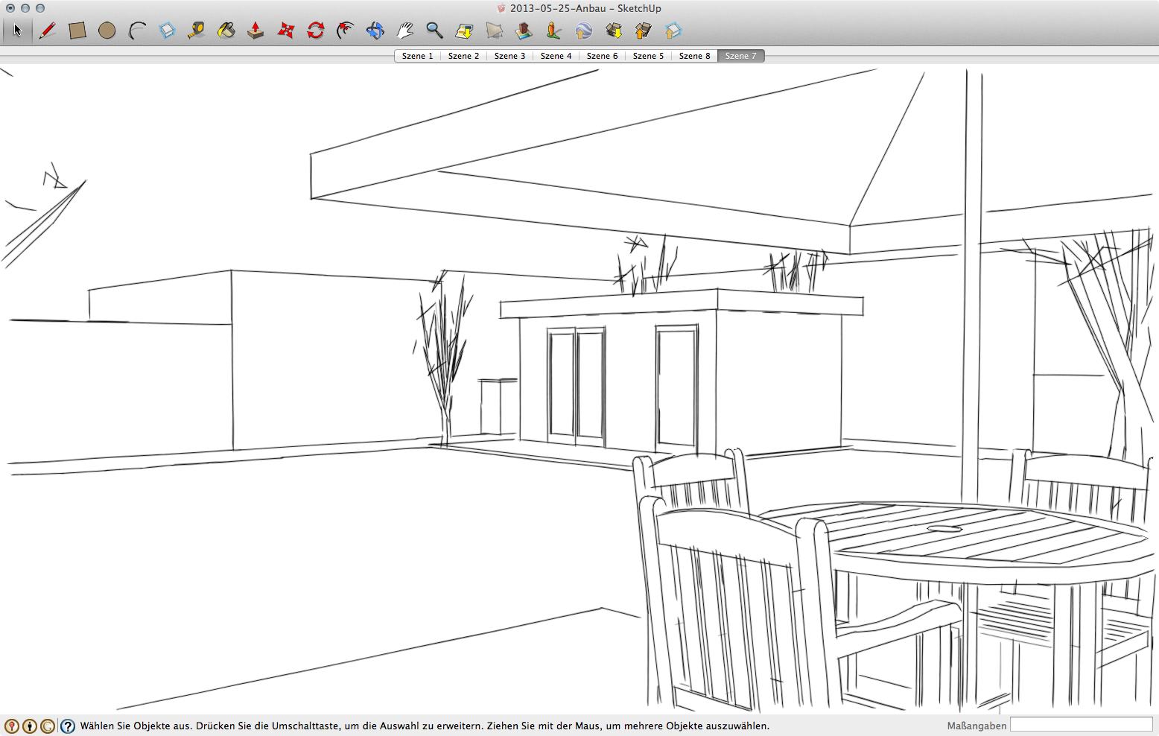This screenshot has height=736, width=1159.
Task: Click the Zoom magnifier tool
Action: coord(434,31)
